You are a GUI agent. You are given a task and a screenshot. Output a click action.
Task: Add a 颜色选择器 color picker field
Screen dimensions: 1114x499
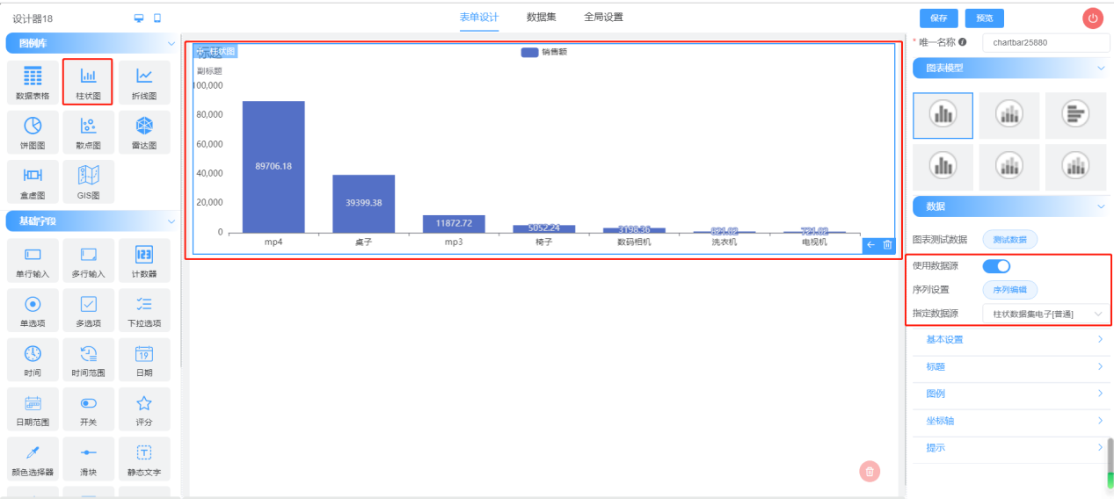[x=33, y=459]
